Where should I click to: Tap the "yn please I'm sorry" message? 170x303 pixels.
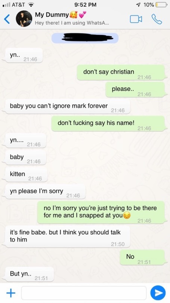click(45, 192)
